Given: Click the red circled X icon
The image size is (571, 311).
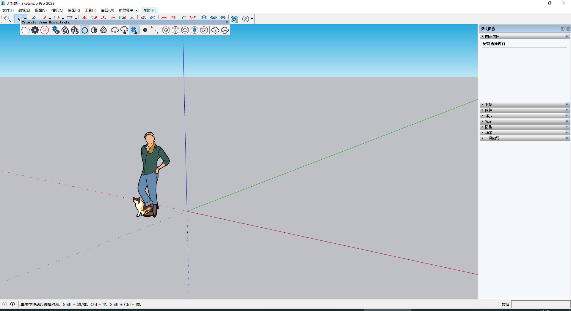Looking at the screenshot, I should 45,30.
